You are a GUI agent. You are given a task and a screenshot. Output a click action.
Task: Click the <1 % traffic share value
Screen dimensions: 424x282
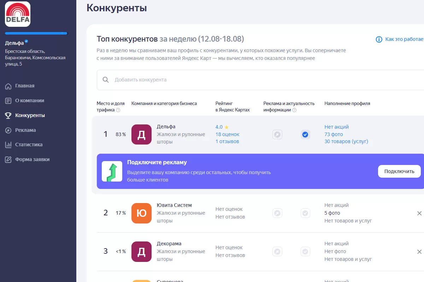point(120,251)
